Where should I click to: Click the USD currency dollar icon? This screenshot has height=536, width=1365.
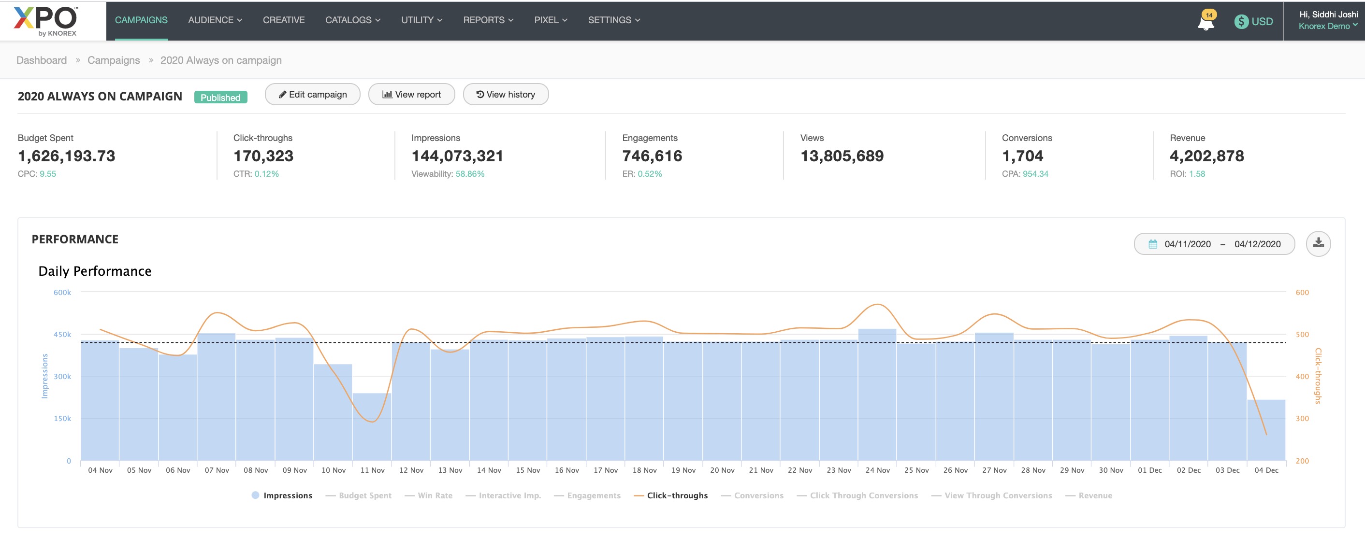1241,22
